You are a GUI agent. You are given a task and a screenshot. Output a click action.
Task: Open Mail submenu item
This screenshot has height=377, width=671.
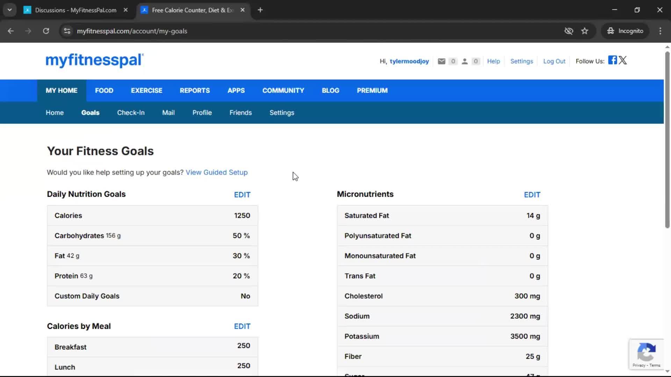click(168, 113)
